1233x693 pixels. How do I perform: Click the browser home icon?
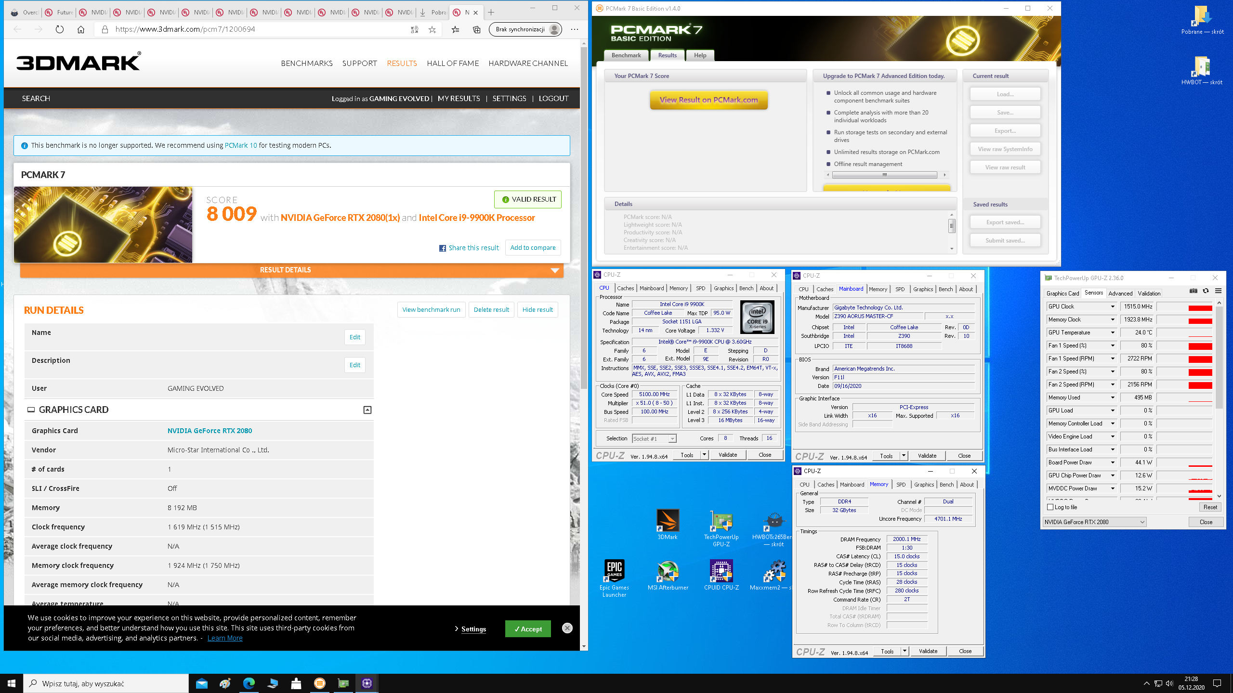[81, 29]
